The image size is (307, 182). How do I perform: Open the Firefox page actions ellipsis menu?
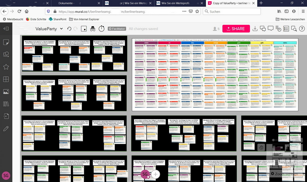(x=184, y=11)
